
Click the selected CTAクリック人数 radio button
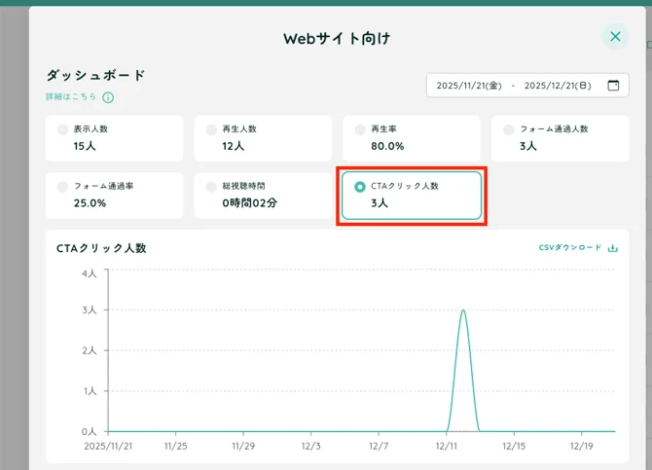click(x=360, y=187)
